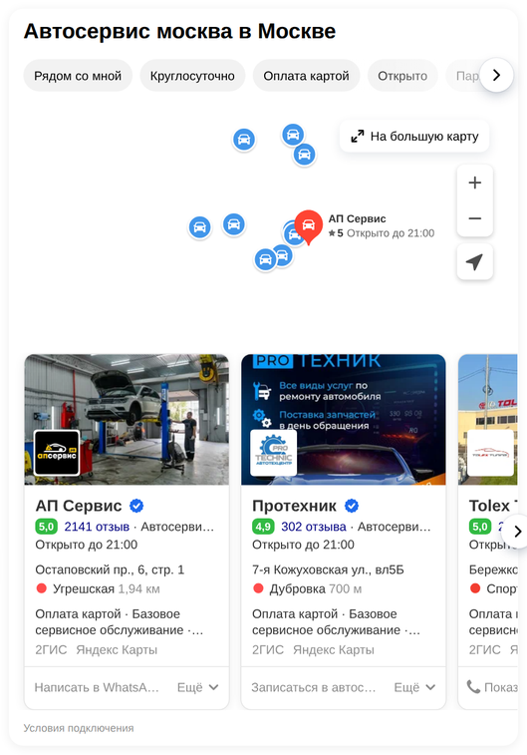Open '302 отзыва' reviews link
This screenshot has width=527, height=755.
click(x=314, y=527)
